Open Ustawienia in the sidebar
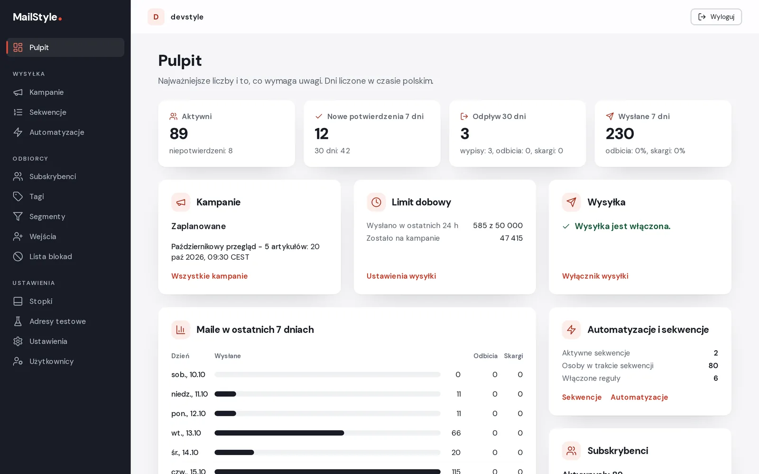Image resolution: width=759 pixels, height=474 pixels. coord(65,341)
